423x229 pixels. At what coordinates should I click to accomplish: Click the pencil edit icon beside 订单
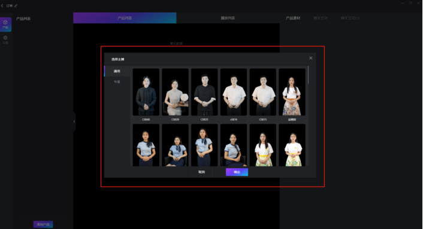pyautogui.click(x=16, y=5)
